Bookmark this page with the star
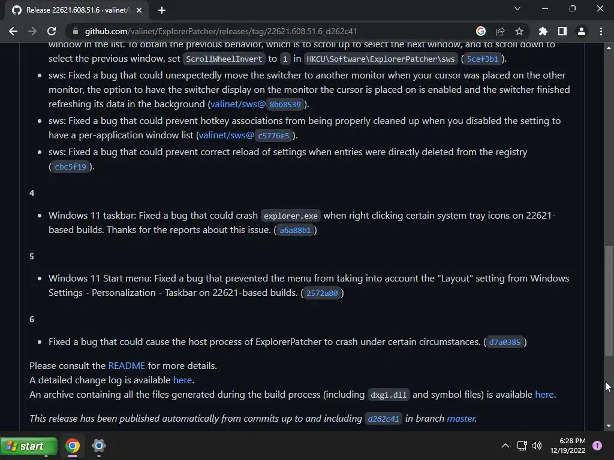Viewport: 614px width, 460px height. pos(519,31)
